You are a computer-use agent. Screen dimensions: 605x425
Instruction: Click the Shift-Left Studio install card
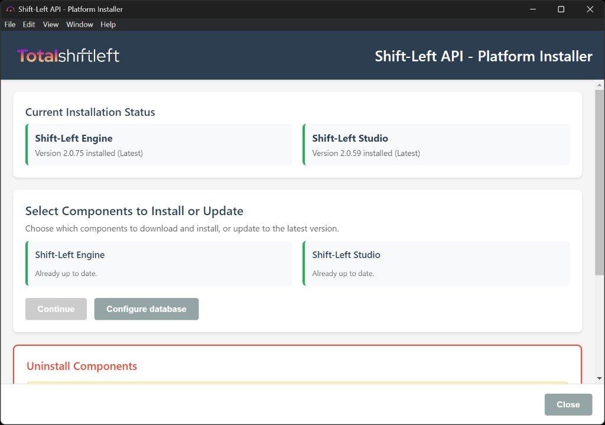point(435,263)
